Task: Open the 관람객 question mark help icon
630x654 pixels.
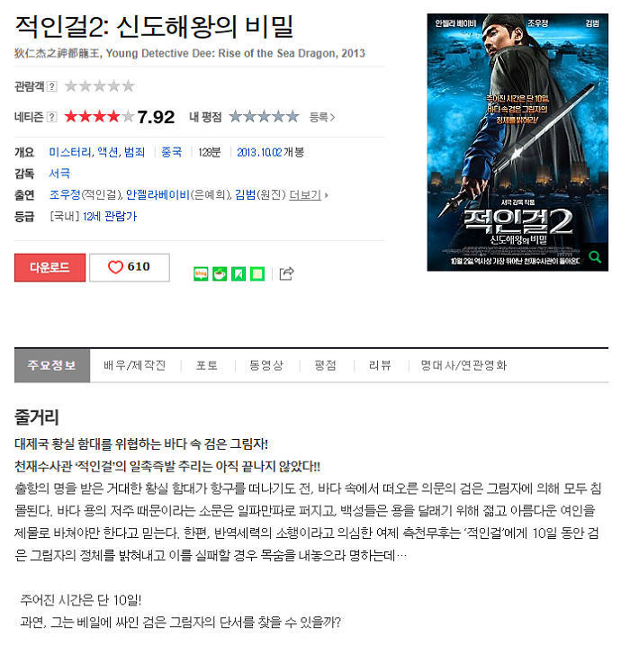Action: click(x=51, y=86)
